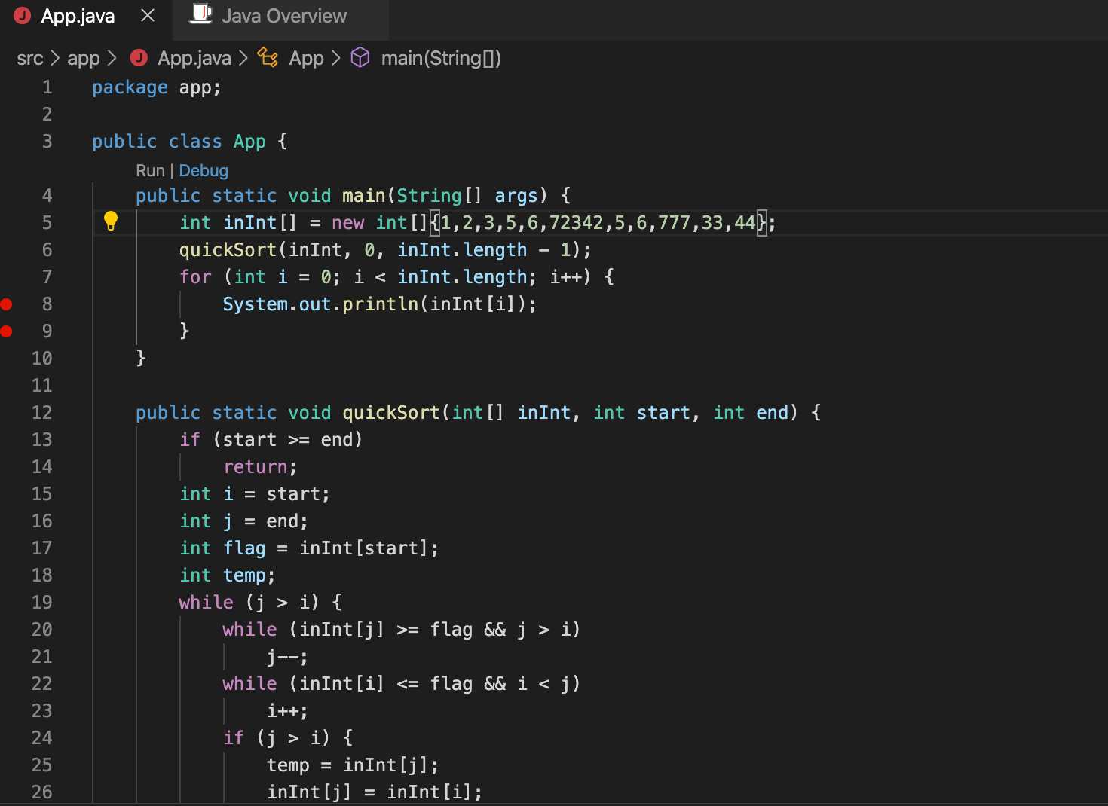Click line number 5 in gutter

pyautogui.click(x=47, y=223)
